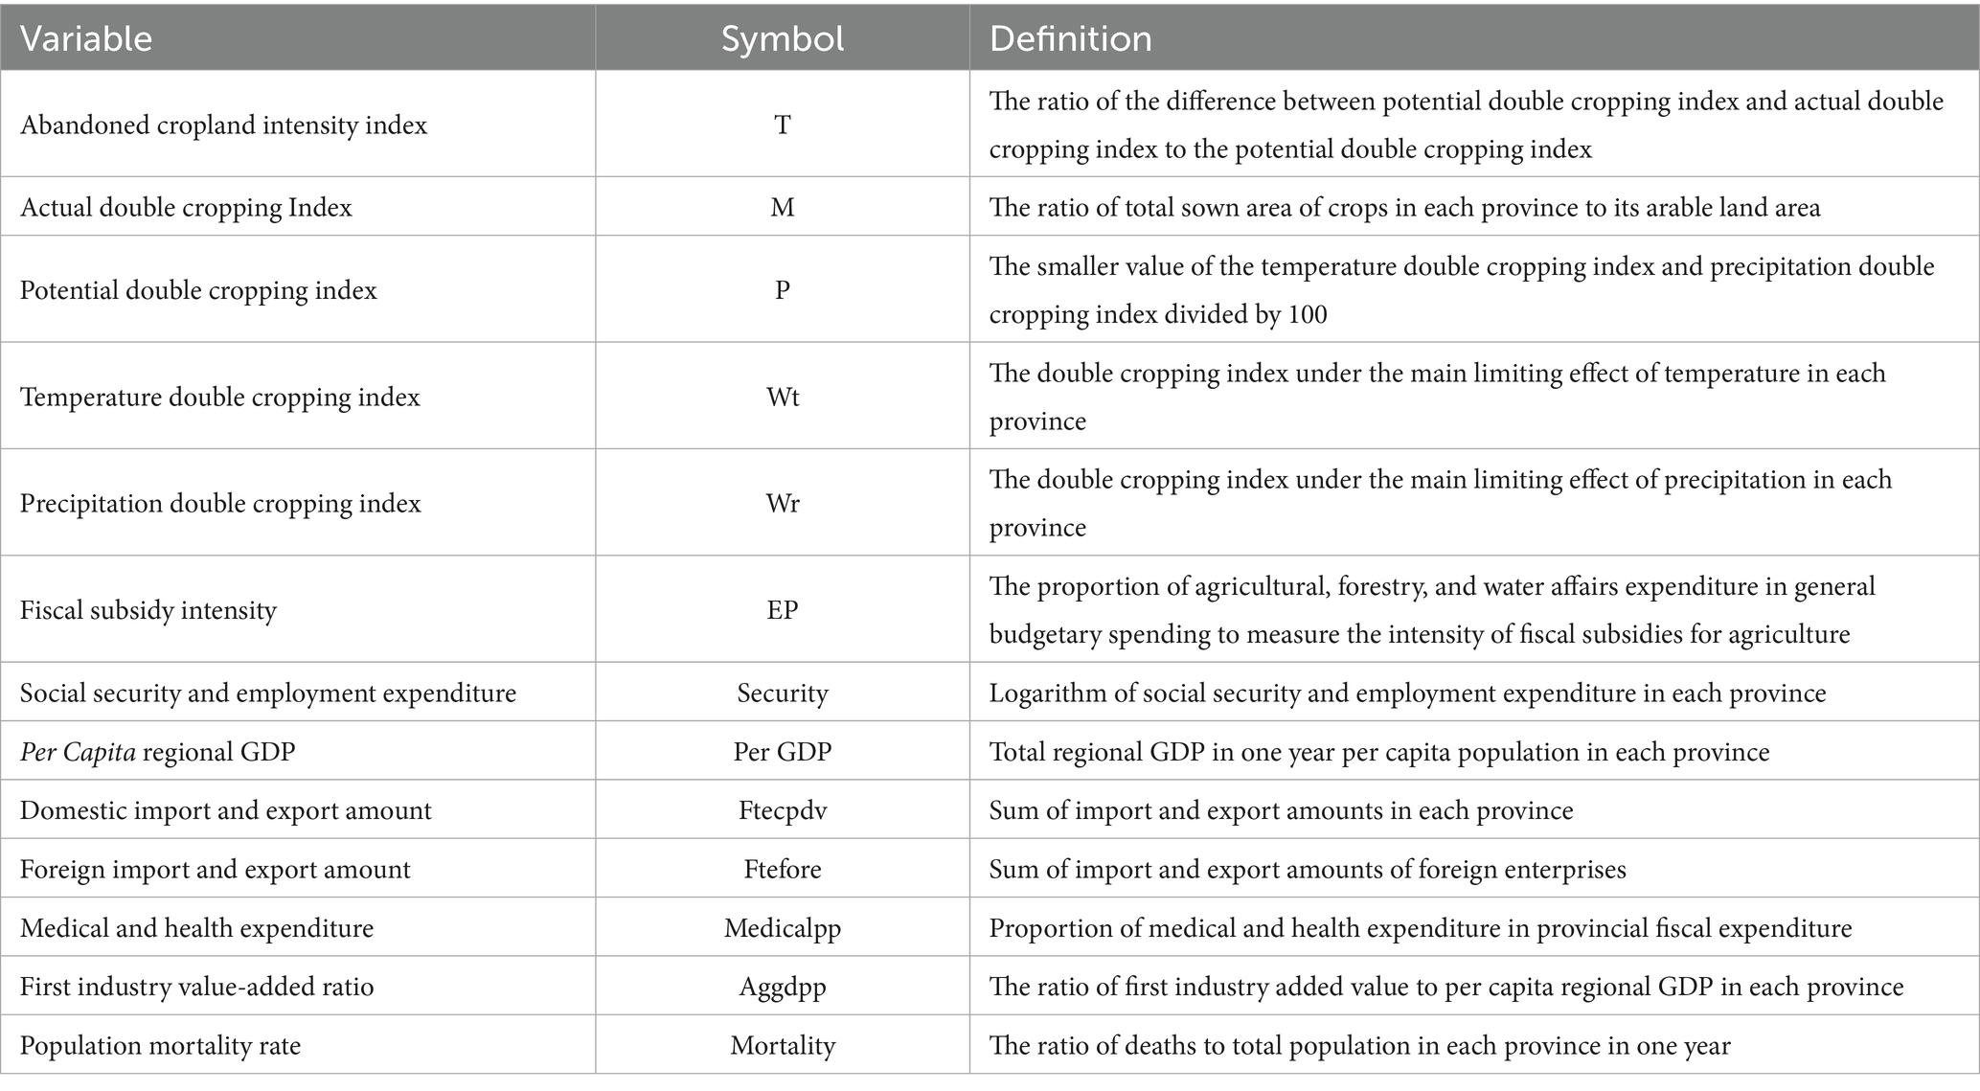
Task: Click the definition of Domestic import and export
Action: click(1281, 810)
